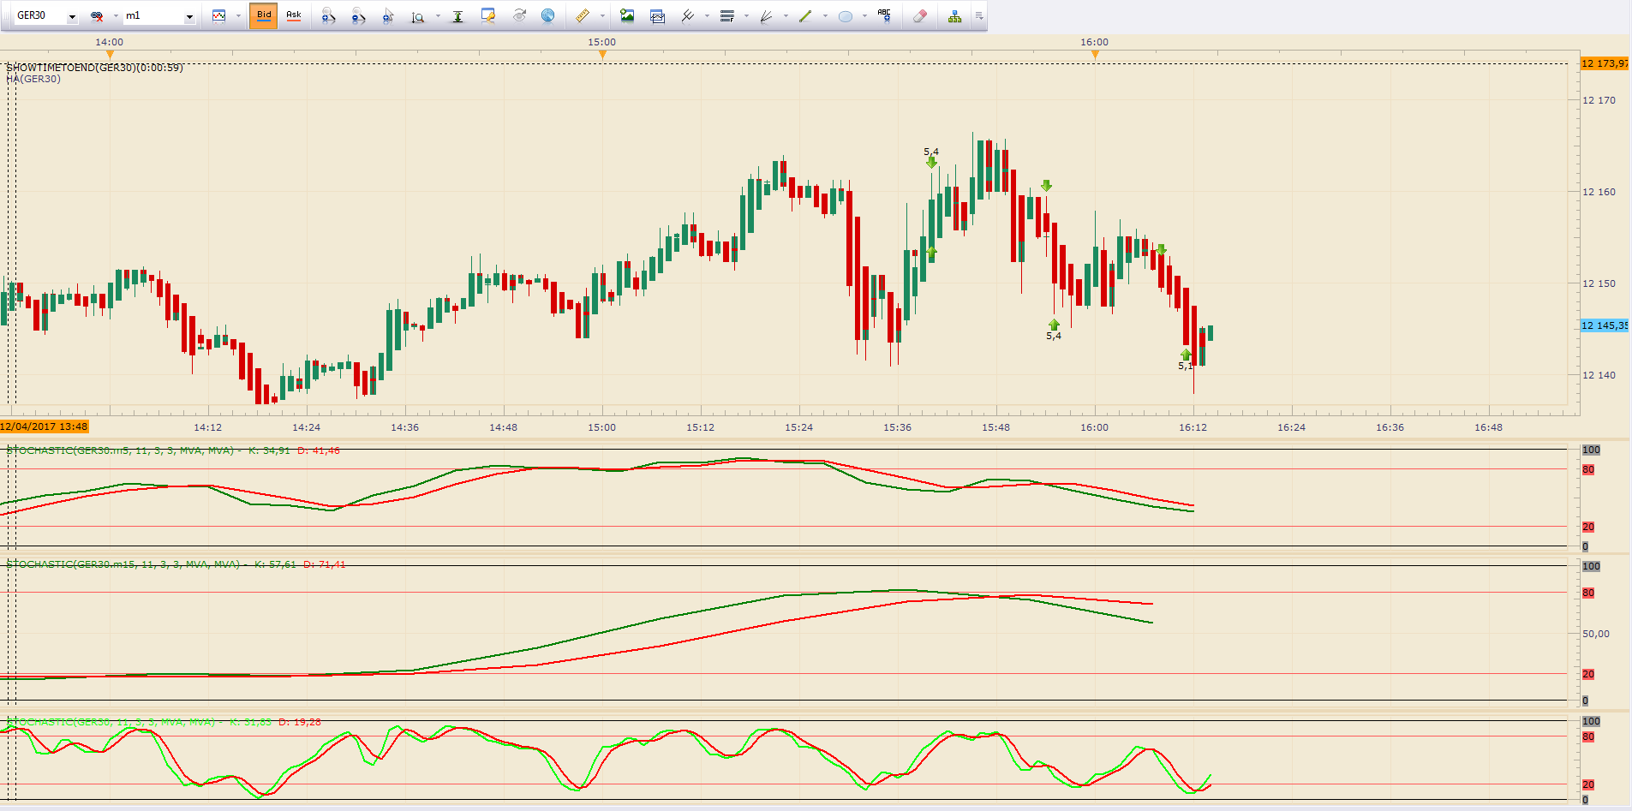Click the HA(GER30) indicator label
The height and width of the screenshot is (811, 1632).
[33, 79]
